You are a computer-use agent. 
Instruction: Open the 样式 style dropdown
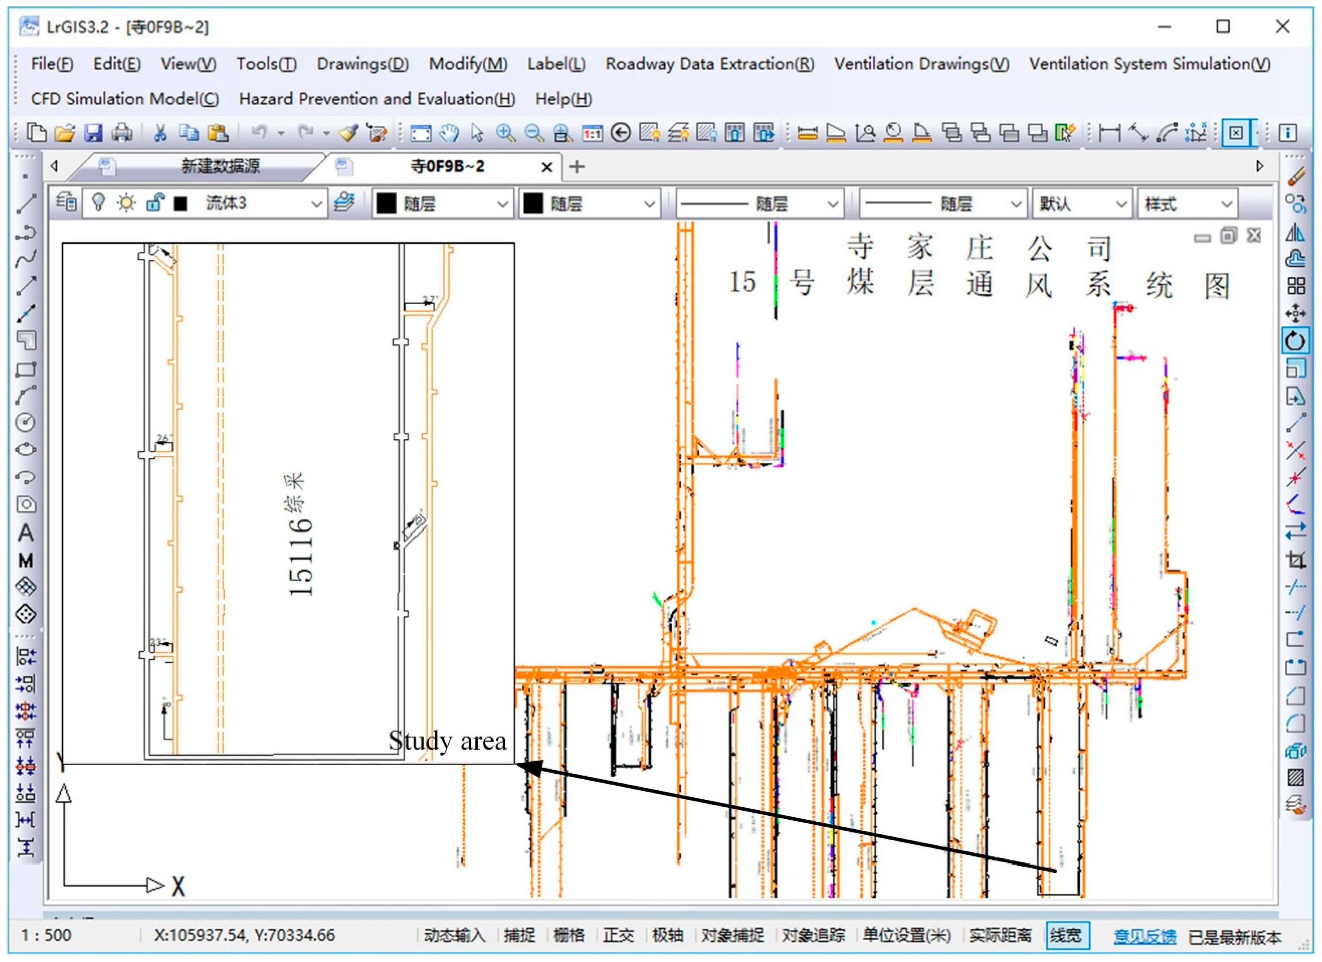pyautogui.click(x=1226, y=204)
